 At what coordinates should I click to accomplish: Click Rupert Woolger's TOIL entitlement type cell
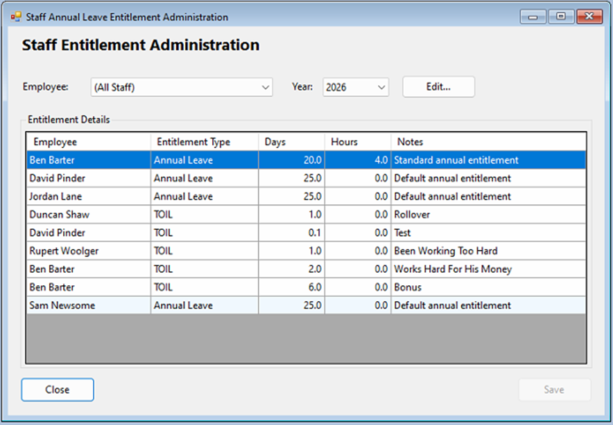click(205, 251)
